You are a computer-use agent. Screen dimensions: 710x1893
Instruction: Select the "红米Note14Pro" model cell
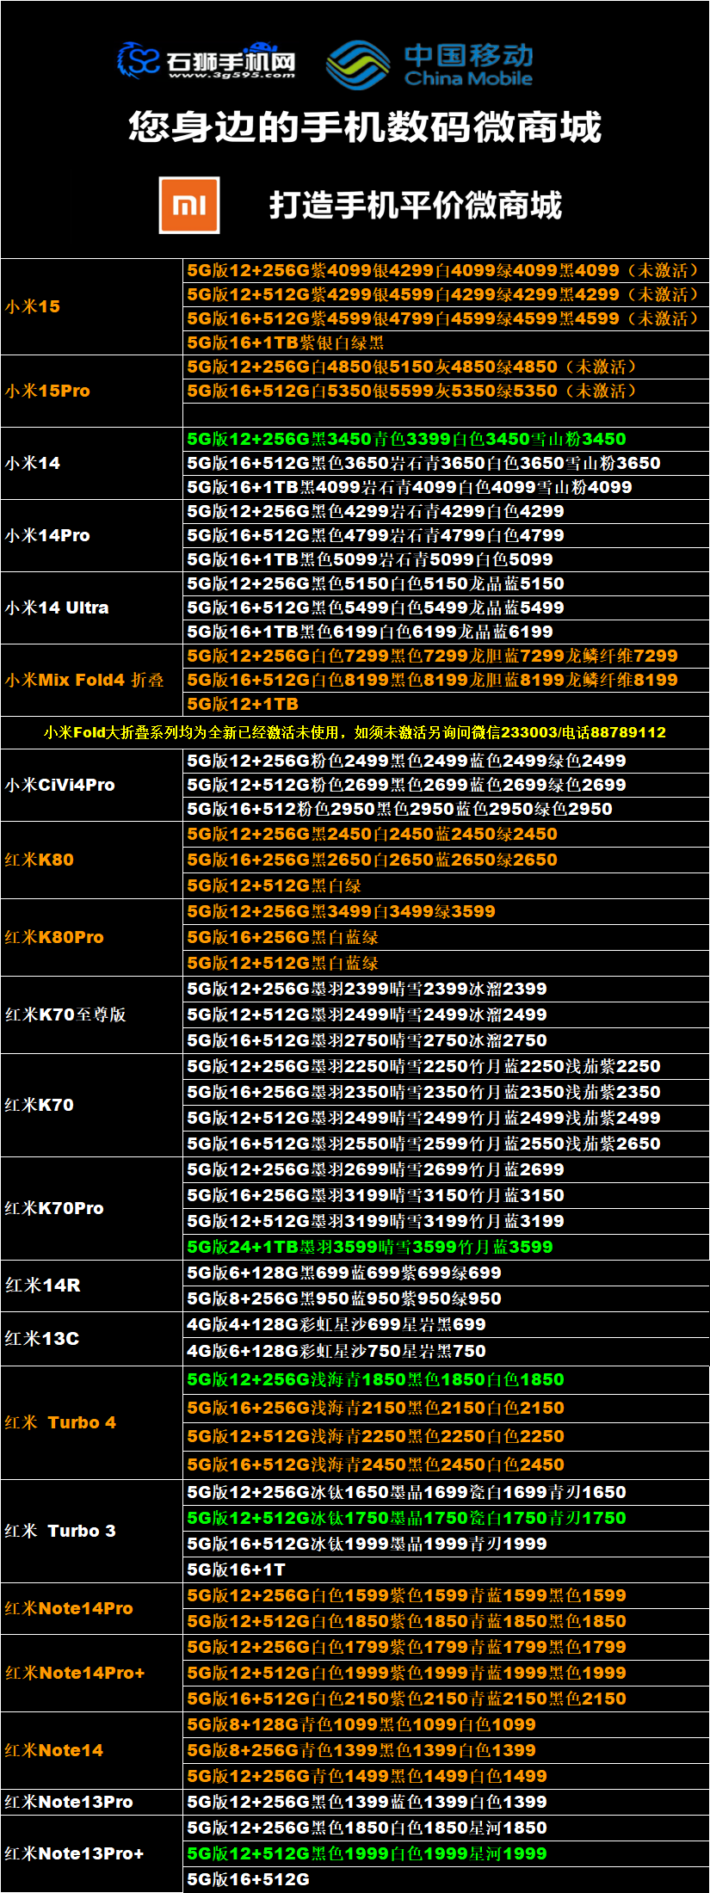(92, 1608)
